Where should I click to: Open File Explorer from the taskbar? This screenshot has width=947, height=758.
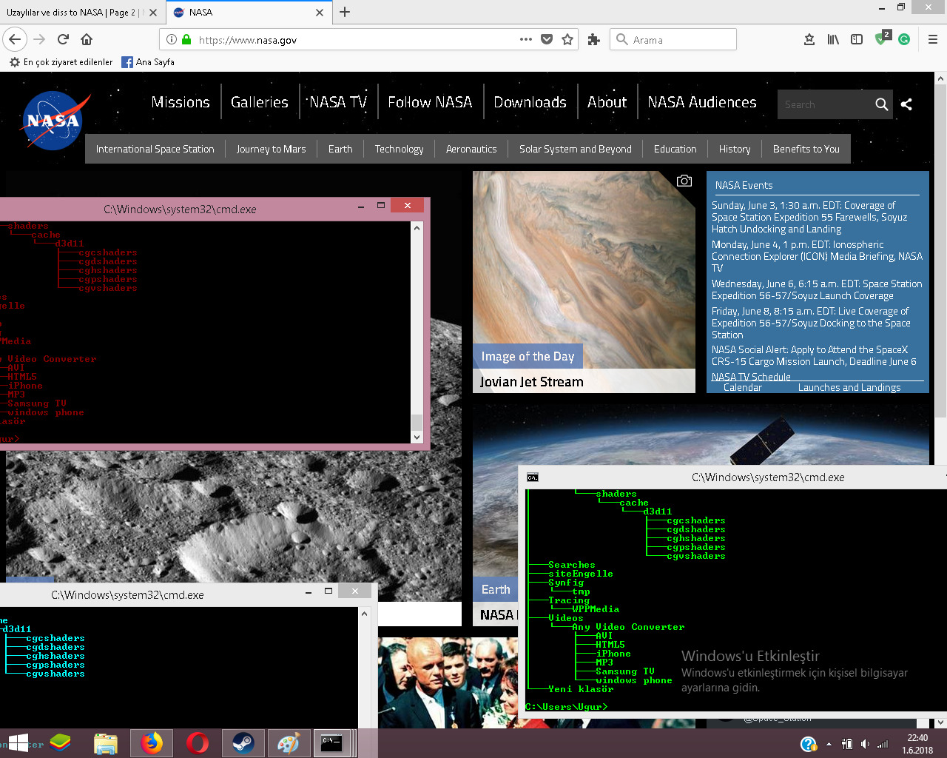point(106,743)
